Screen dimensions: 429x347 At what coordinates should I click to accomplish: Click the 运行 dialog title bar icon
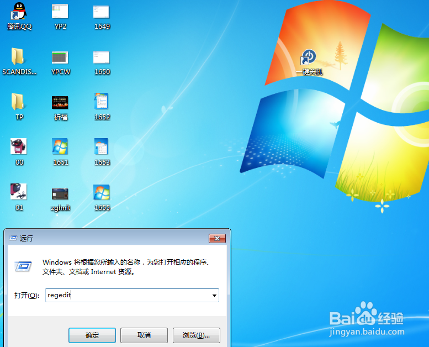point(13,238)
